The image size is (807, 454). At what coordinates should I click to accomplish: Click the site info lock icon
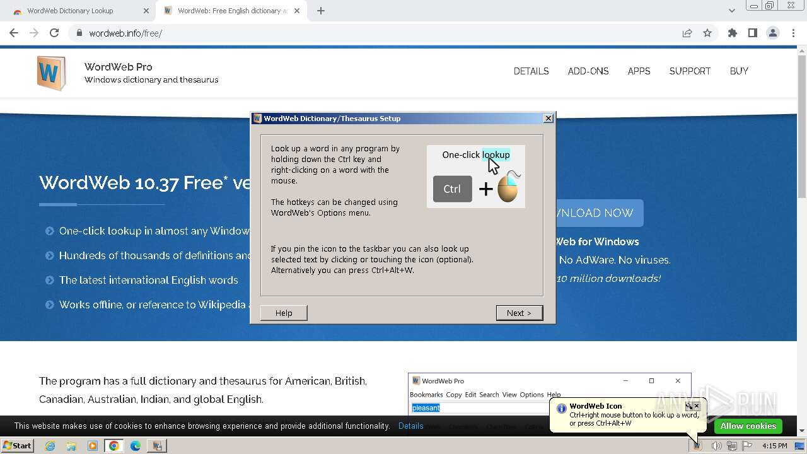(79, 33)
